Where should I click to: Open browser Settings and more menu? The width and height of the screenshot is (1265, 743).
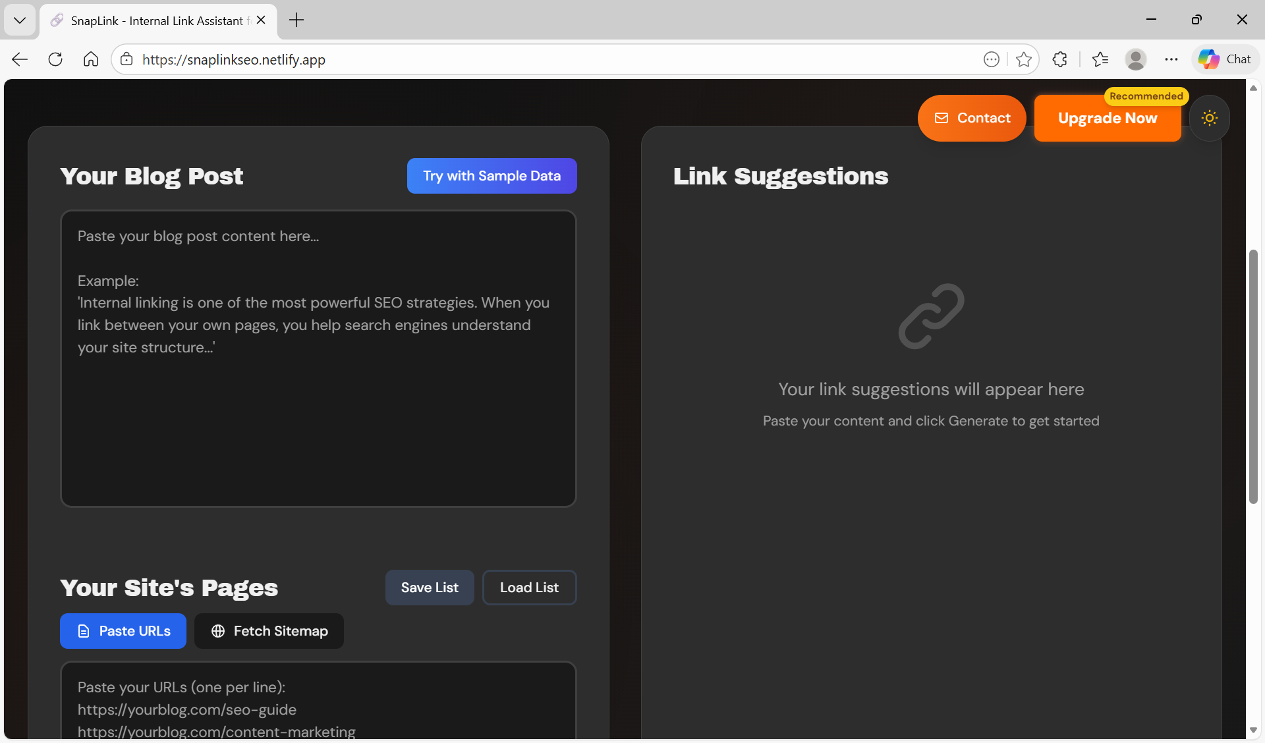(1171, 59)
